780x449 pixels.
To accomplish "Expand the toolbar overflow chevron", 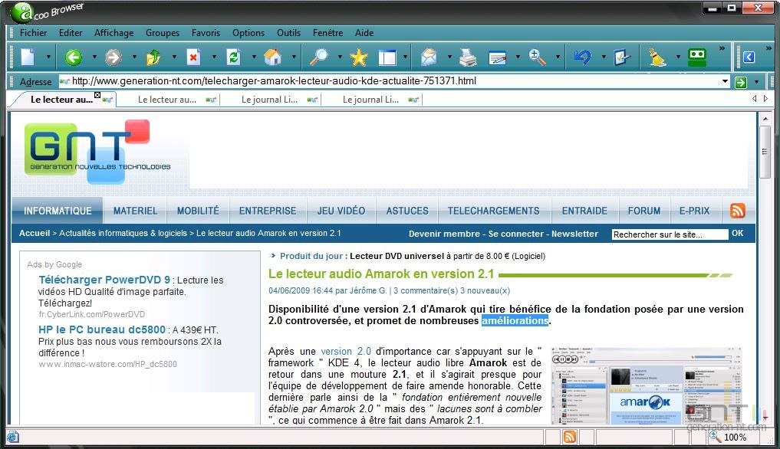I will pyautogui.click(x=722, y=48).
